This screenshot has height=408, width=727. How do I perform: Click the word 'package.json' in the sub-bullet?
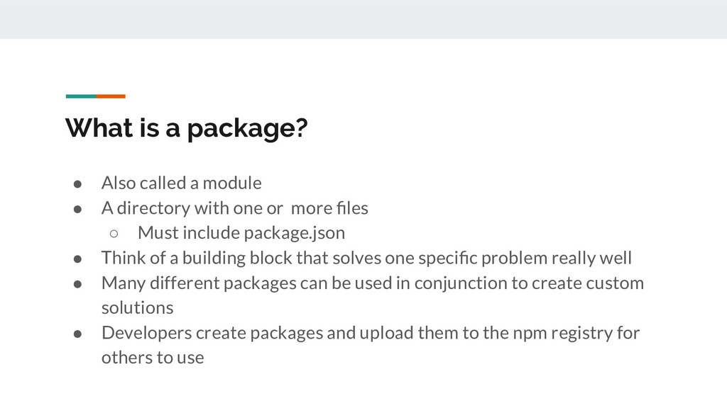294,233
